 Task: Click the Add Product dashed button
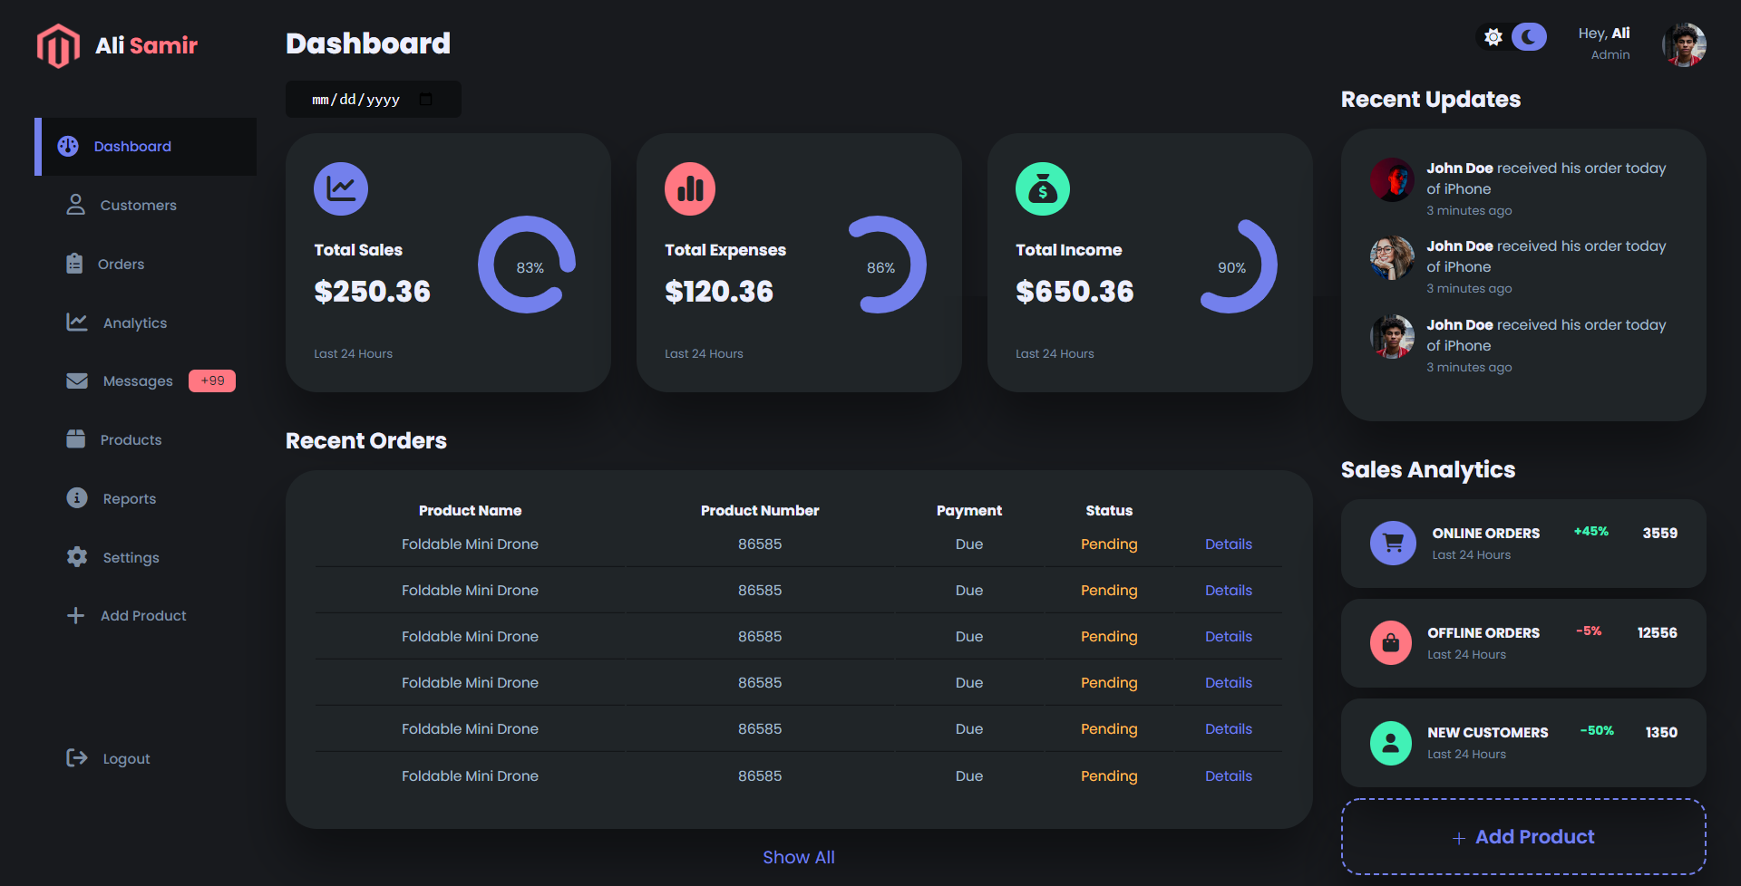tap(1522, 835)
